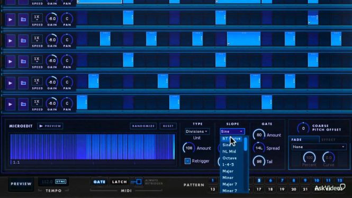The width and height of the screenshot is (352, 198).
Task: Open the Type Divisions dropdown
Action: (x=197, y=131)
